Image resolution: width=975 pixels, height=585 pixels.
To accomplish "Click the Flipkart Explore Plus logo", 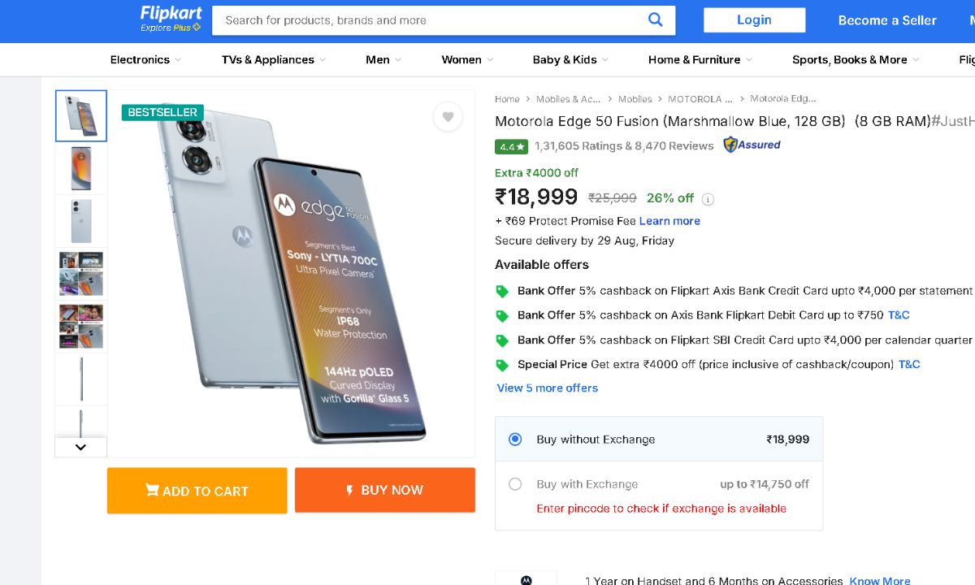I will click(170, 19).
